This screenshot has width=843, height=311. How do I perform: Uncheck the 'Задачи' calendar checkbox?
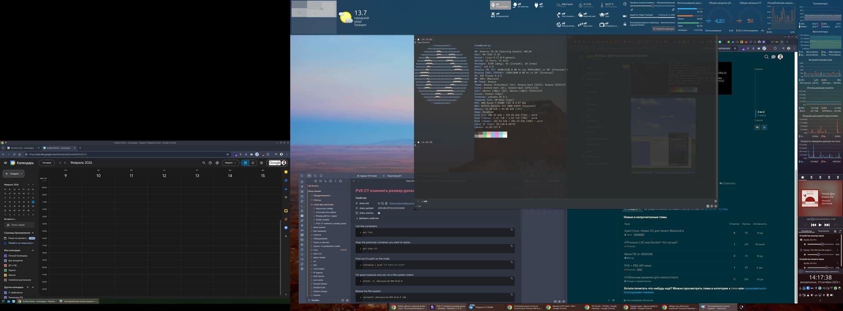coord(5,270)
